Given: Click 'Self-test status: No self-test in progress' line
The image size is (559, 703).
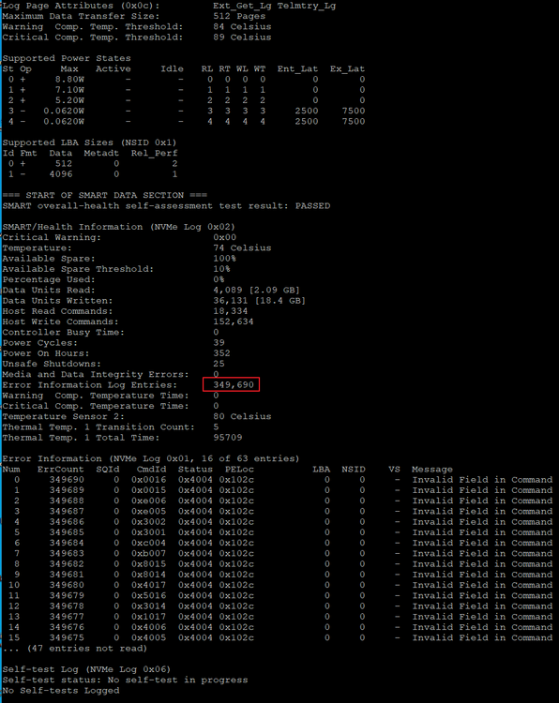Looking at the screenshot, I should coord(125,681).
